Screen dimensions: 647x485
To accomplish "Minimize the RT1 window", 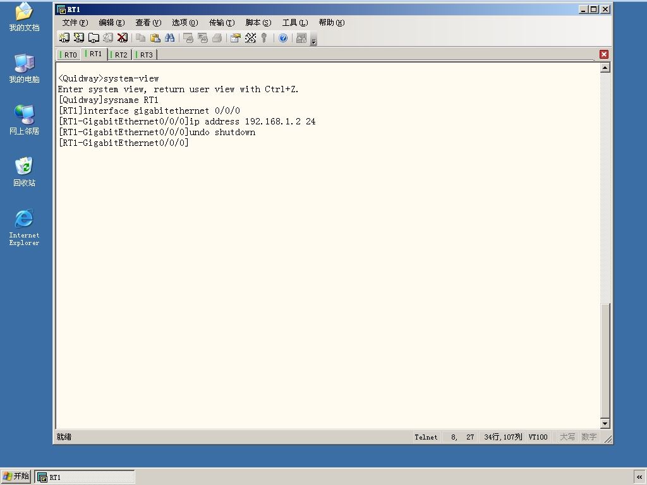I will click(583, 9).
